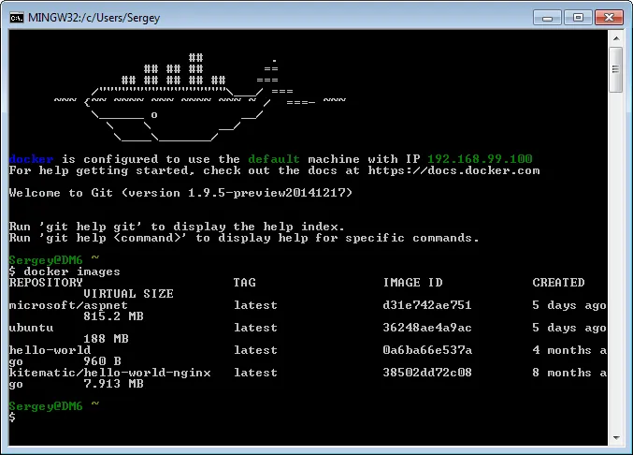
Task: Click image ID 38502dd72c08
Action: pyautogui.click(x=427, y=373)
